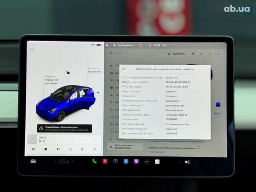
Task: Open the driver profile in the status bar
Action: click(124, 45)
